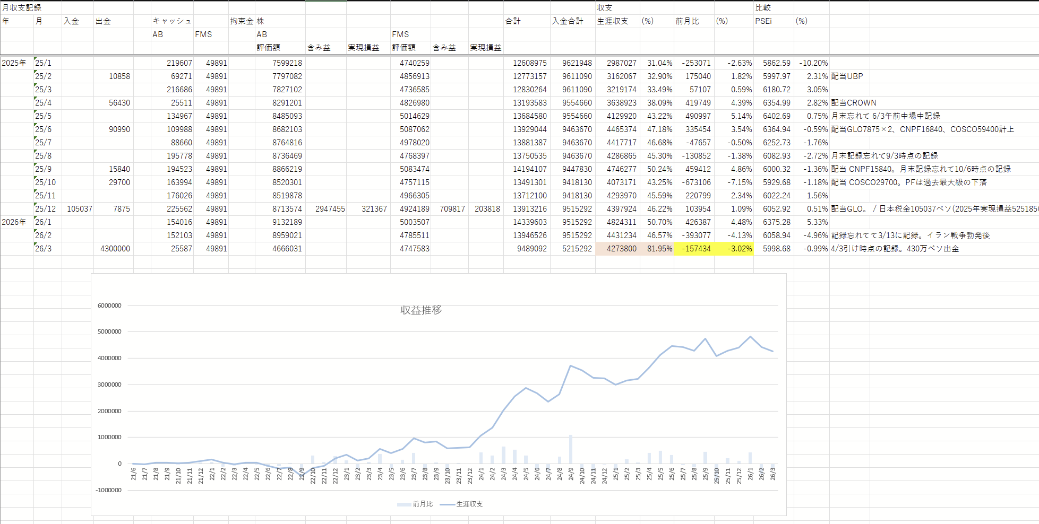Click the PSEi column header cell
Image resolution: width=1039 pixels, height=524 pixels.
pyautogui.click(x=763, y=21)
